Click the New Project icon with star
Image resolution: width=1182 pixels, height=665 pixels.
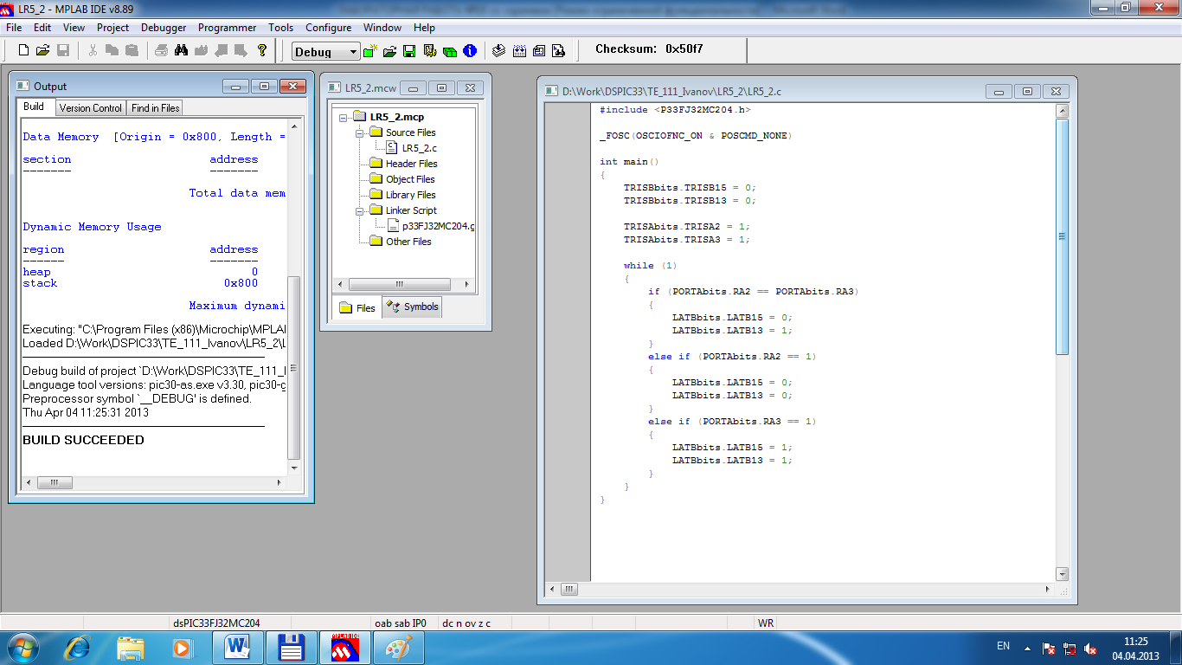pos(370,51)
